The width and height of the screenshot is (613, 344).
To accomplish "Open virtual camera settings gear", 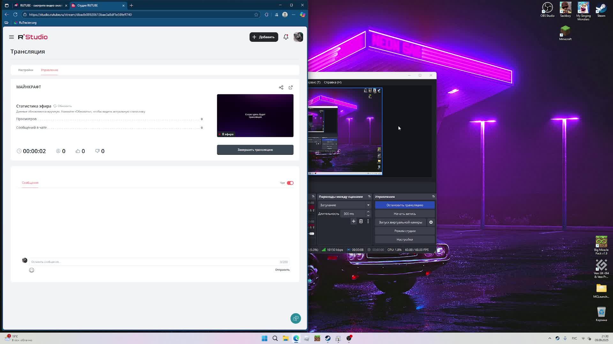I will point(431,222).
